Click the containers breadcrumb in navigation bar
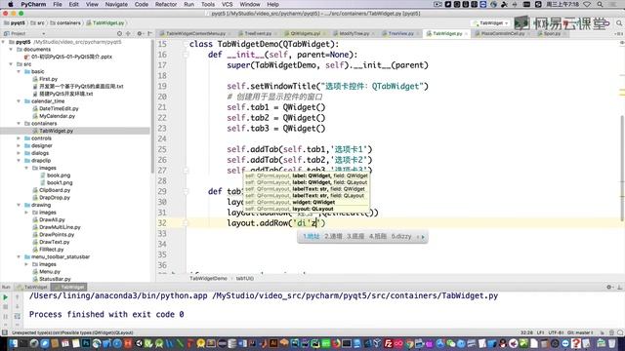 65,23
